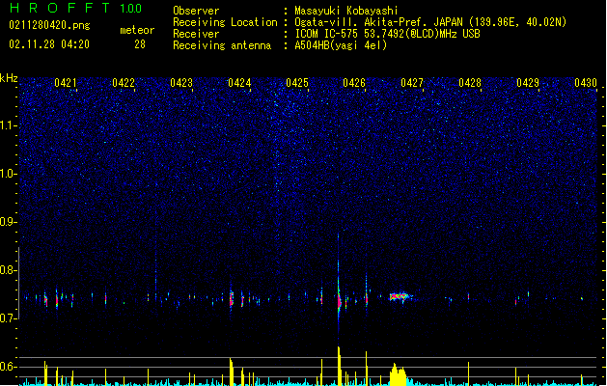Click the 0428 time marker
This screenshot has width=607, height=386.
point(470,83)
